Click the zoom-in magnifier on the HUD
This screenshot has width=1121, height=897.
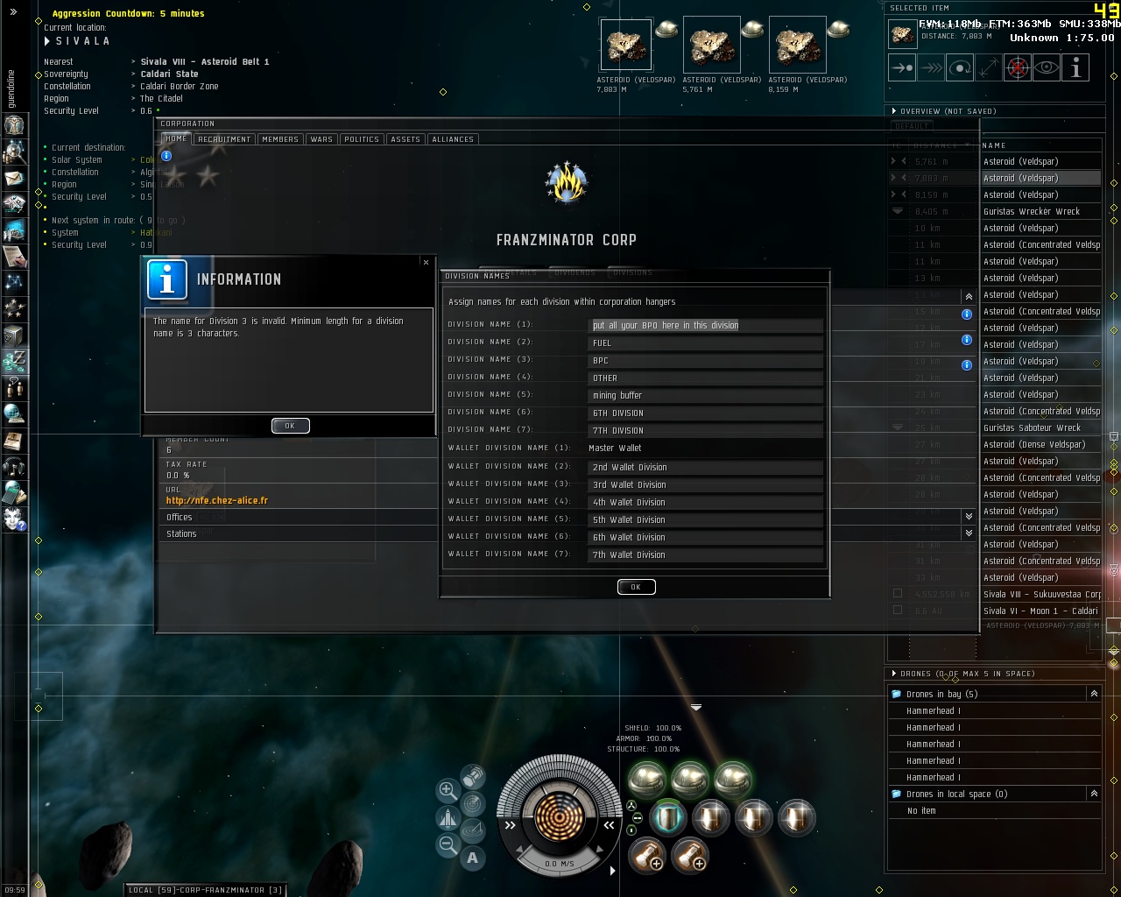click(448, 790)
